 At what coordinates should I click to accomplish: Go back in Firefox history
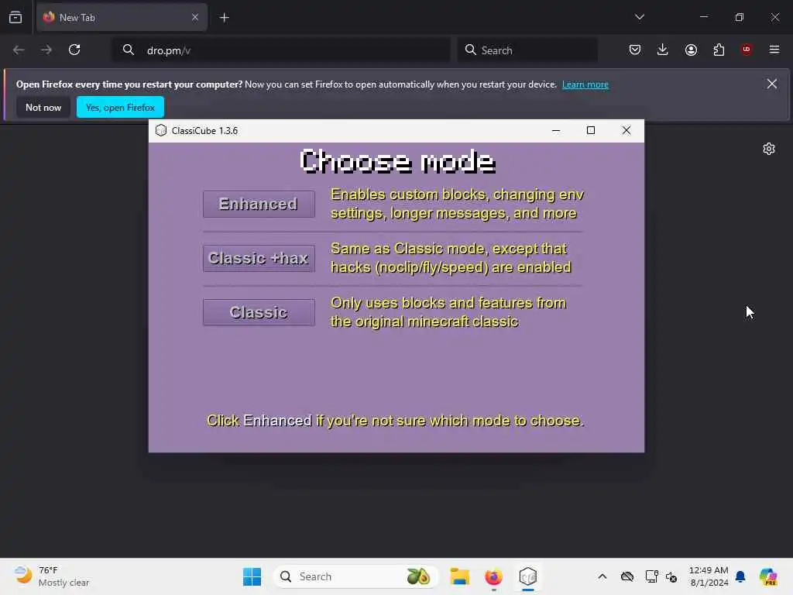19,50
